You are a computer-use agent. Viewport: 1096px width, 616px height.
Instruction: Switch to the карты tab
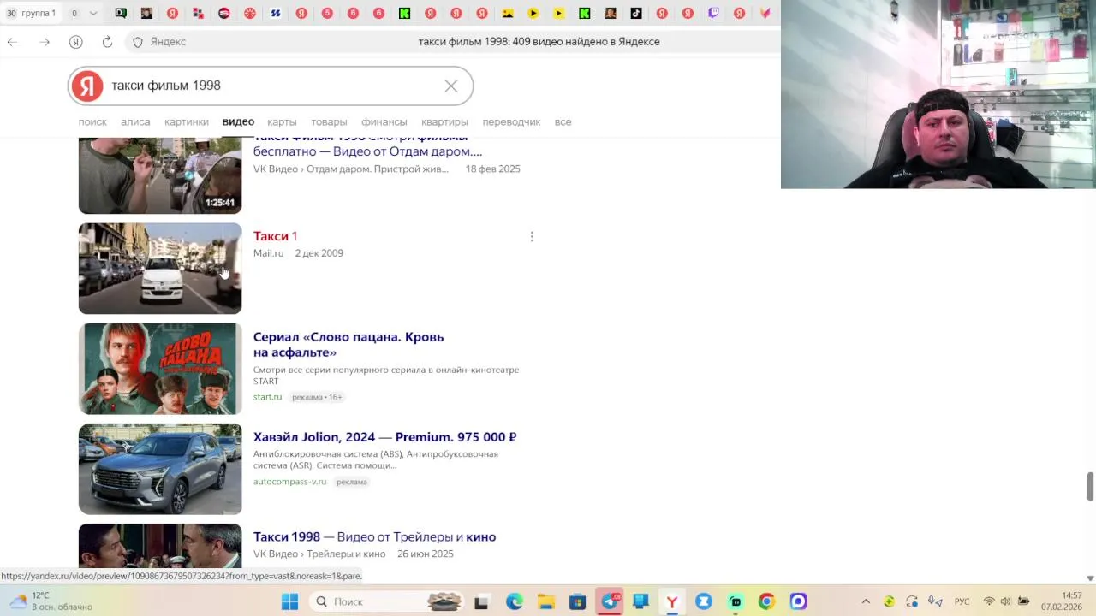[x=282, y=121]
